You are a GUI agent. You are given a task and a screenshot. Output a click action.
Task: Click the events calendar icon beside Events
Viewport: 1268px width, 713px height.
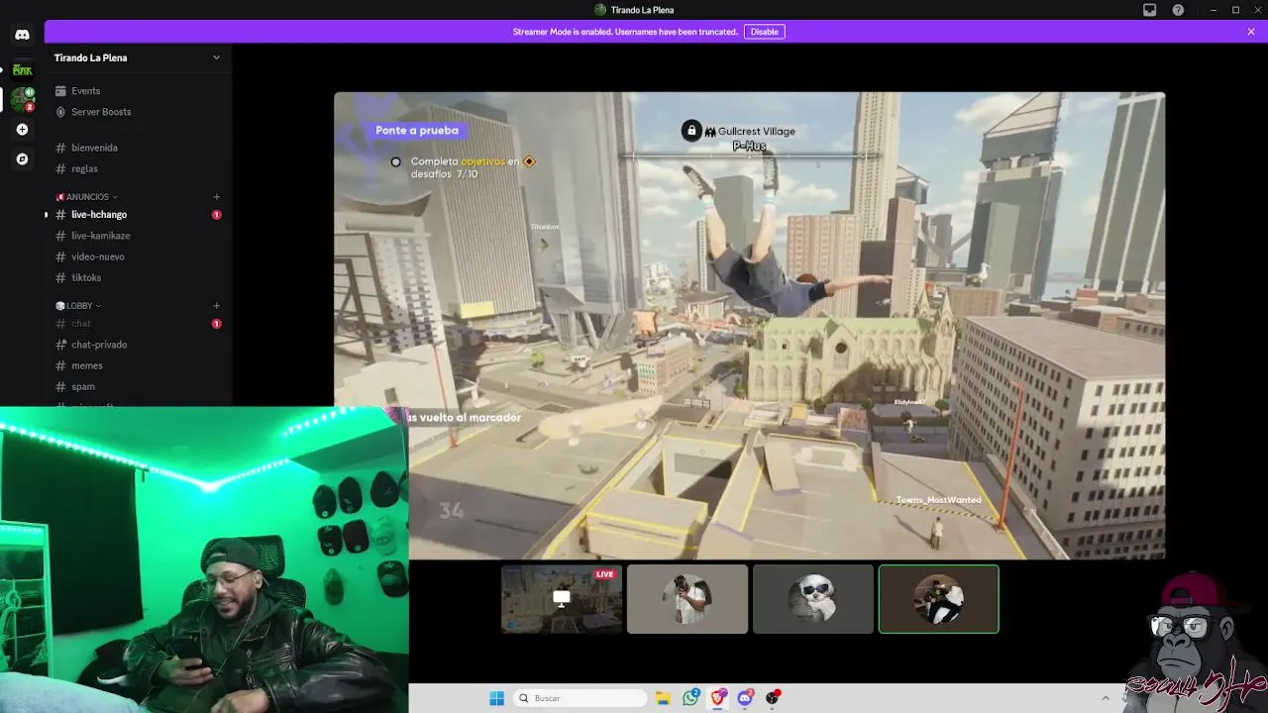[x=60, y=91]
